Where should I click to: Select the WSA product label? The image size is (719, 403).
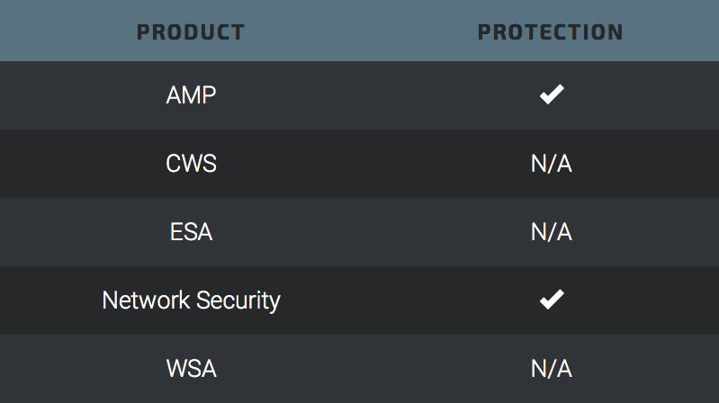click(191, 369)
